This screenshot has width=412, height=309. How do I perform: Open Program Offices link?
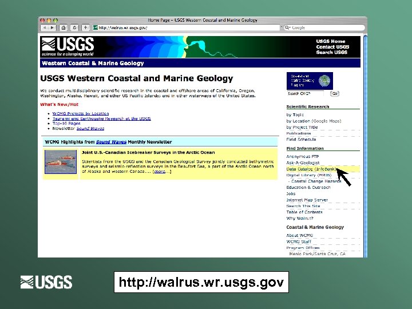(x=303, y=248)
